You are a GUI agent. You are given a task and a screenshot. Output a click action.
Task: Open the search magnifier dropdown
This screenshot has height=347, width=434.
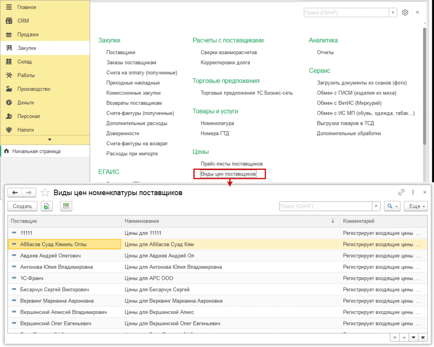(392, 206)
